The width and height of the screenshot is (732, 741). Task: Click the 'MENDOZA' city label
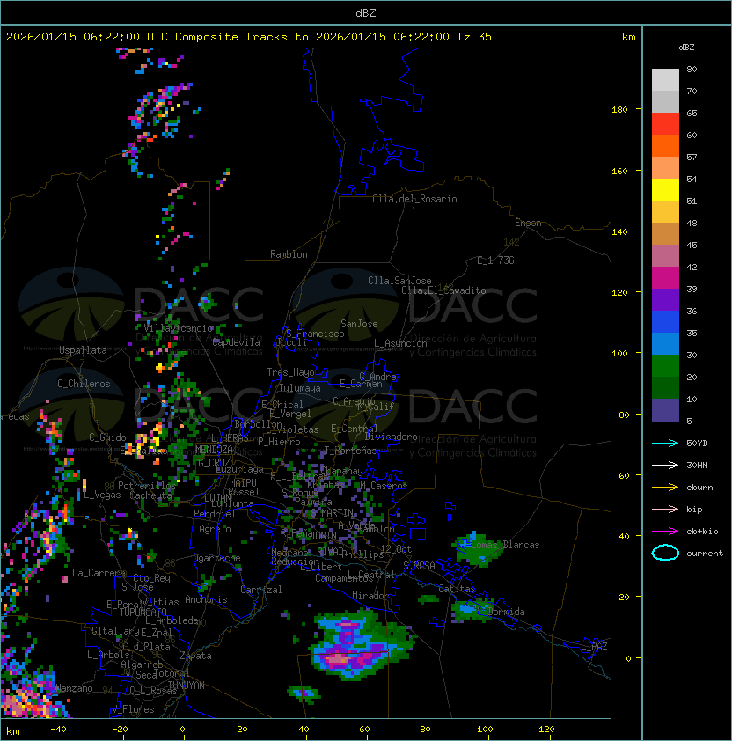click(x=214, y=450)
